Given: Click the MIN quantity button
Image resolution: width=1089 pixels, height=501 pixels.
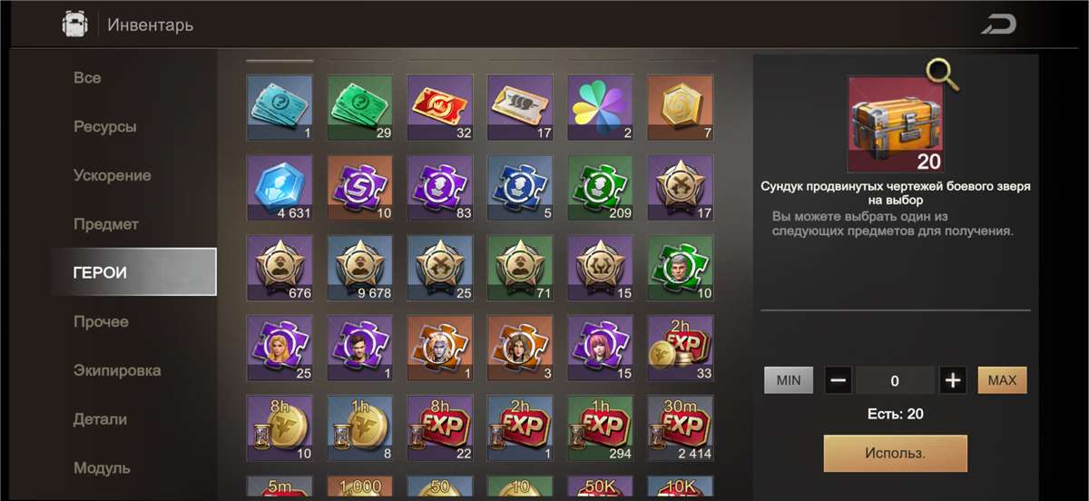Looking at the screenshot, I should [x=789, y=380].
